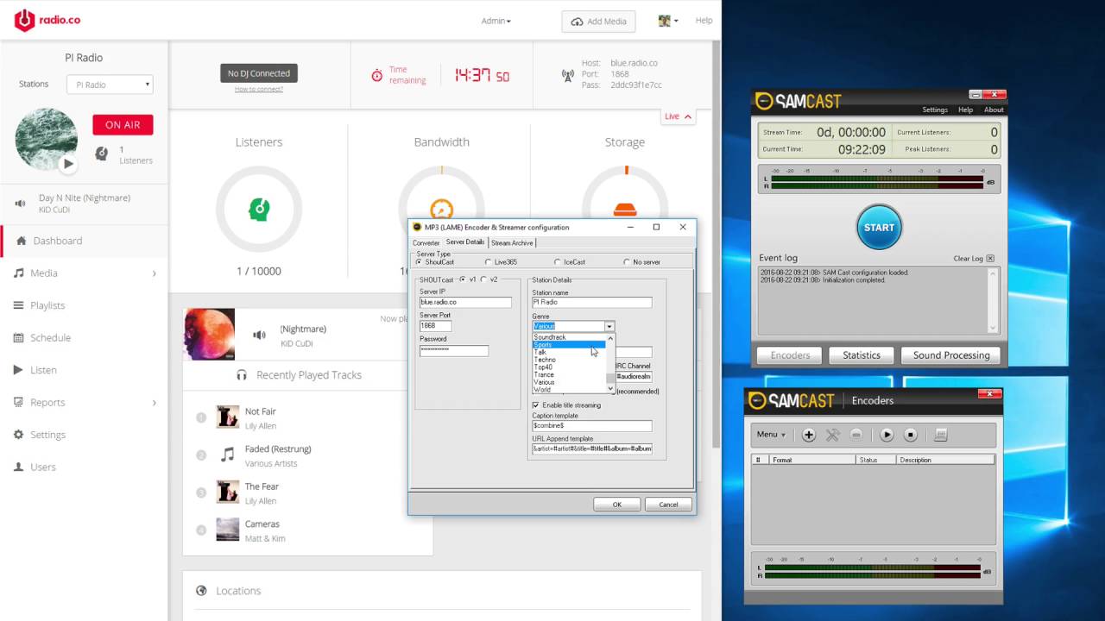Open the Menu dropdown in Encoders window
1105x621 pixels.
[771, 435]
